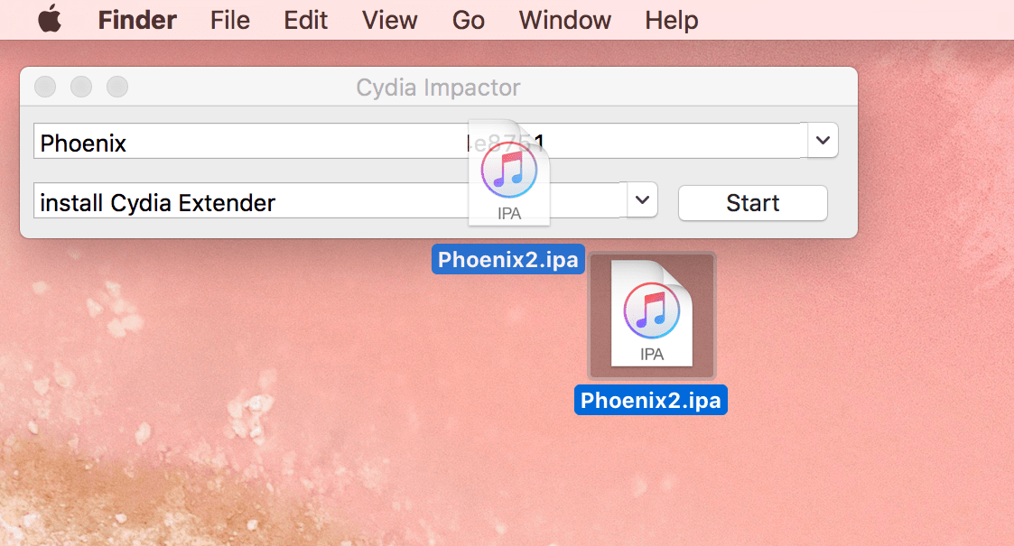The height and width of the screenshot is (546, 1014).
Task: Open the Go menu
Action: [x=469, y=20]
